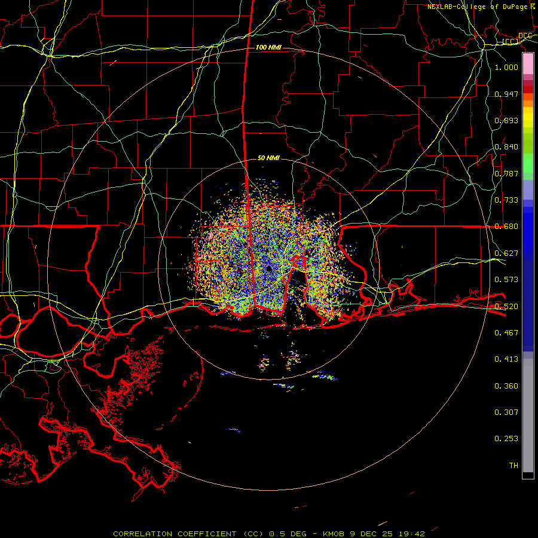538x538 pixels.
Task: Select the CORRELATION COEFFICIENT title text
Action: (x=175, y=534)
